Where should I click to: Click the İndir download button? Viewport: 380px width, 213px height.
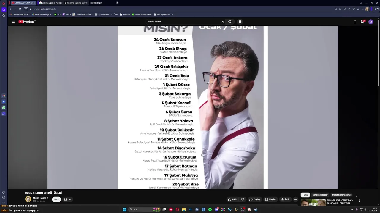pyautogui.click(x=285, y=199)
